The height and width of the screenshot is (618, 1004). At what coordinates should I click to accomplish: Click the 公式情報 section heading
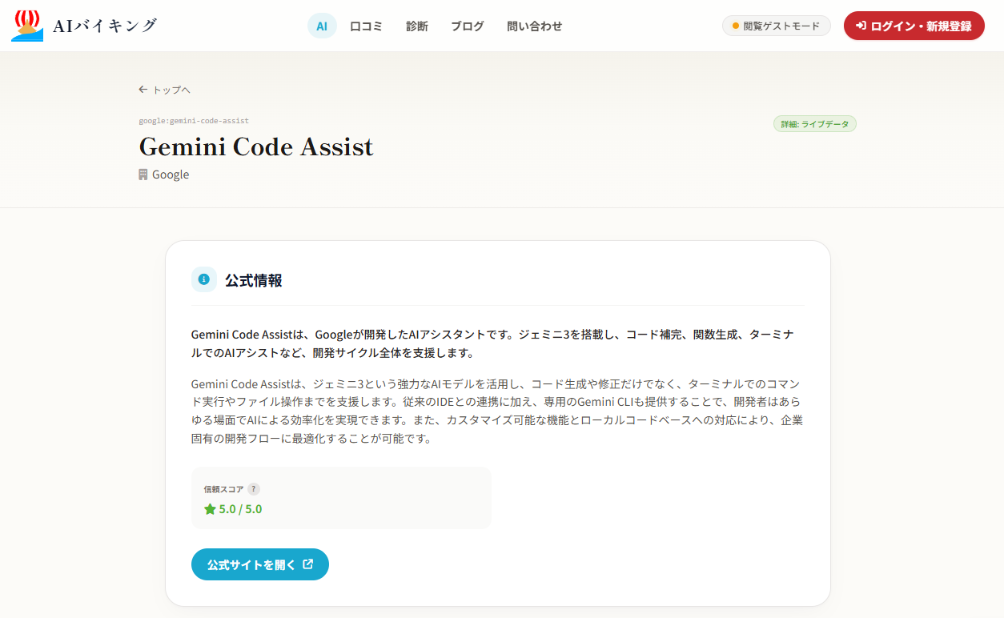click(x=254, y=280)
